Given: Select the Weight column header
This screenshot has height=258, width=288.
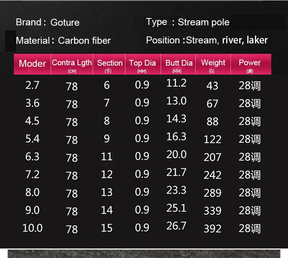Looking at the screenshot, I should tap(213, 64).
